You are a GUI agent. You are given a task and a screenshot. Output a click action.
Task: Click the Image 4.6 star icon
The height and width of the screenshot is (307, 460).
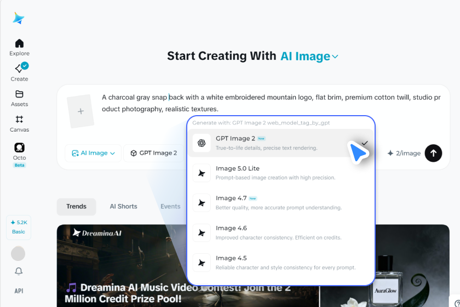click(202, 232)
